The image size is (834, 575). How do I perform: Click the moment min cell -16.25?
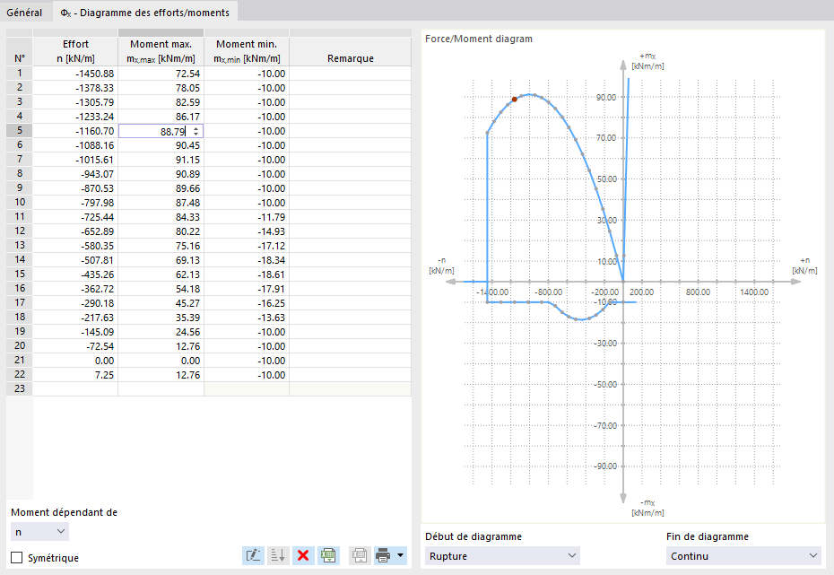(x=247, y=303)
